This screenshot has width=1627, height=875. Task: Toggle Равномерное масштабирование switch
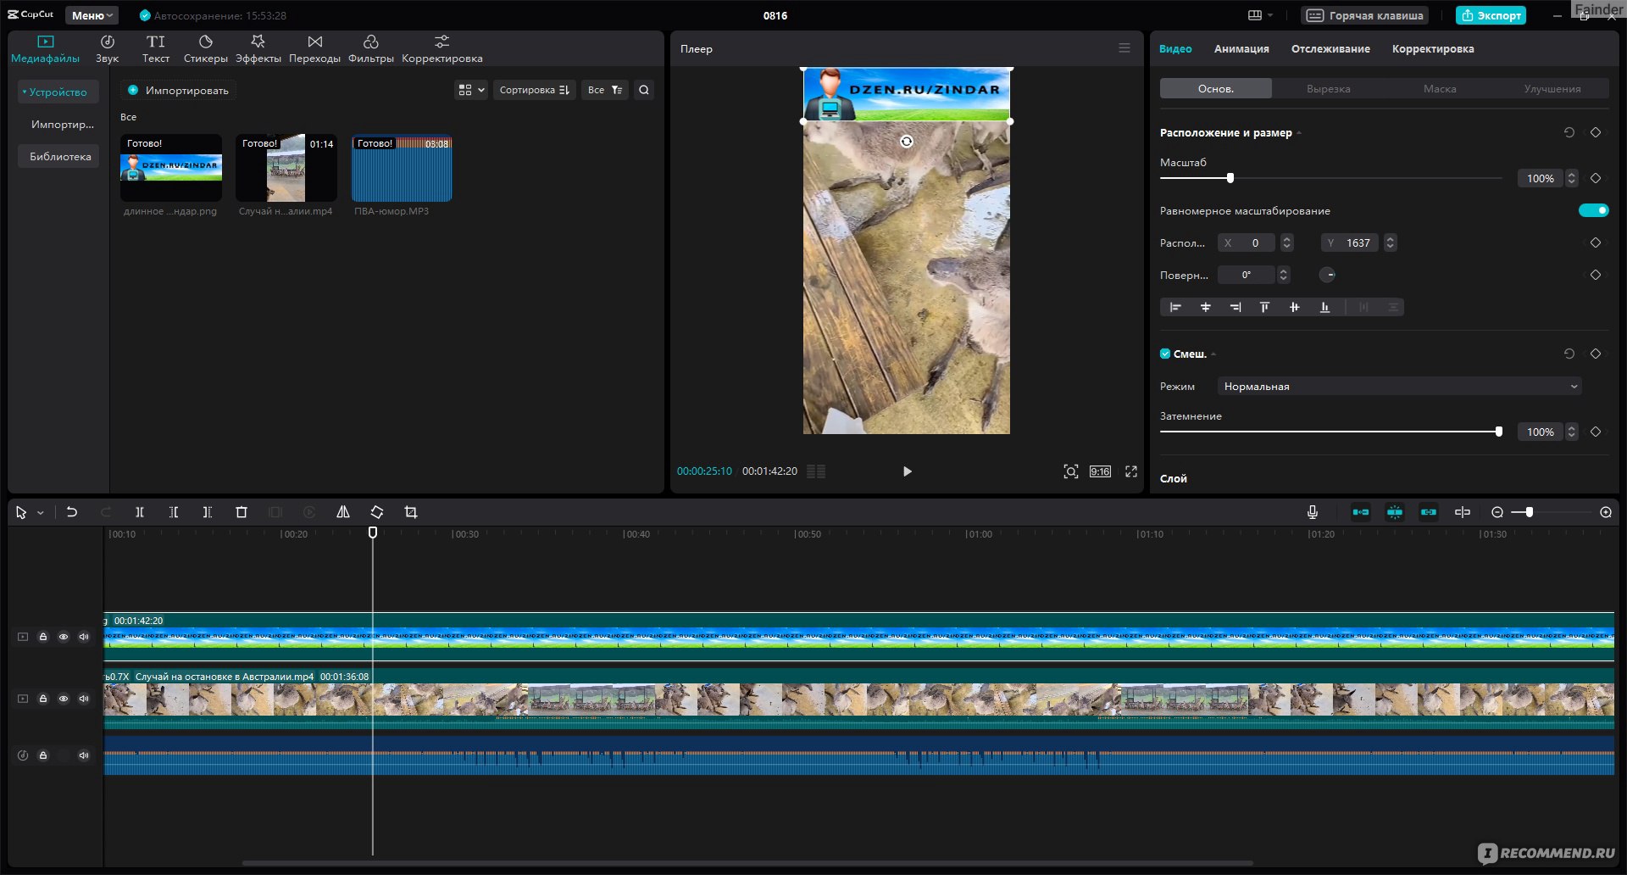click(x=1593, y=210)
